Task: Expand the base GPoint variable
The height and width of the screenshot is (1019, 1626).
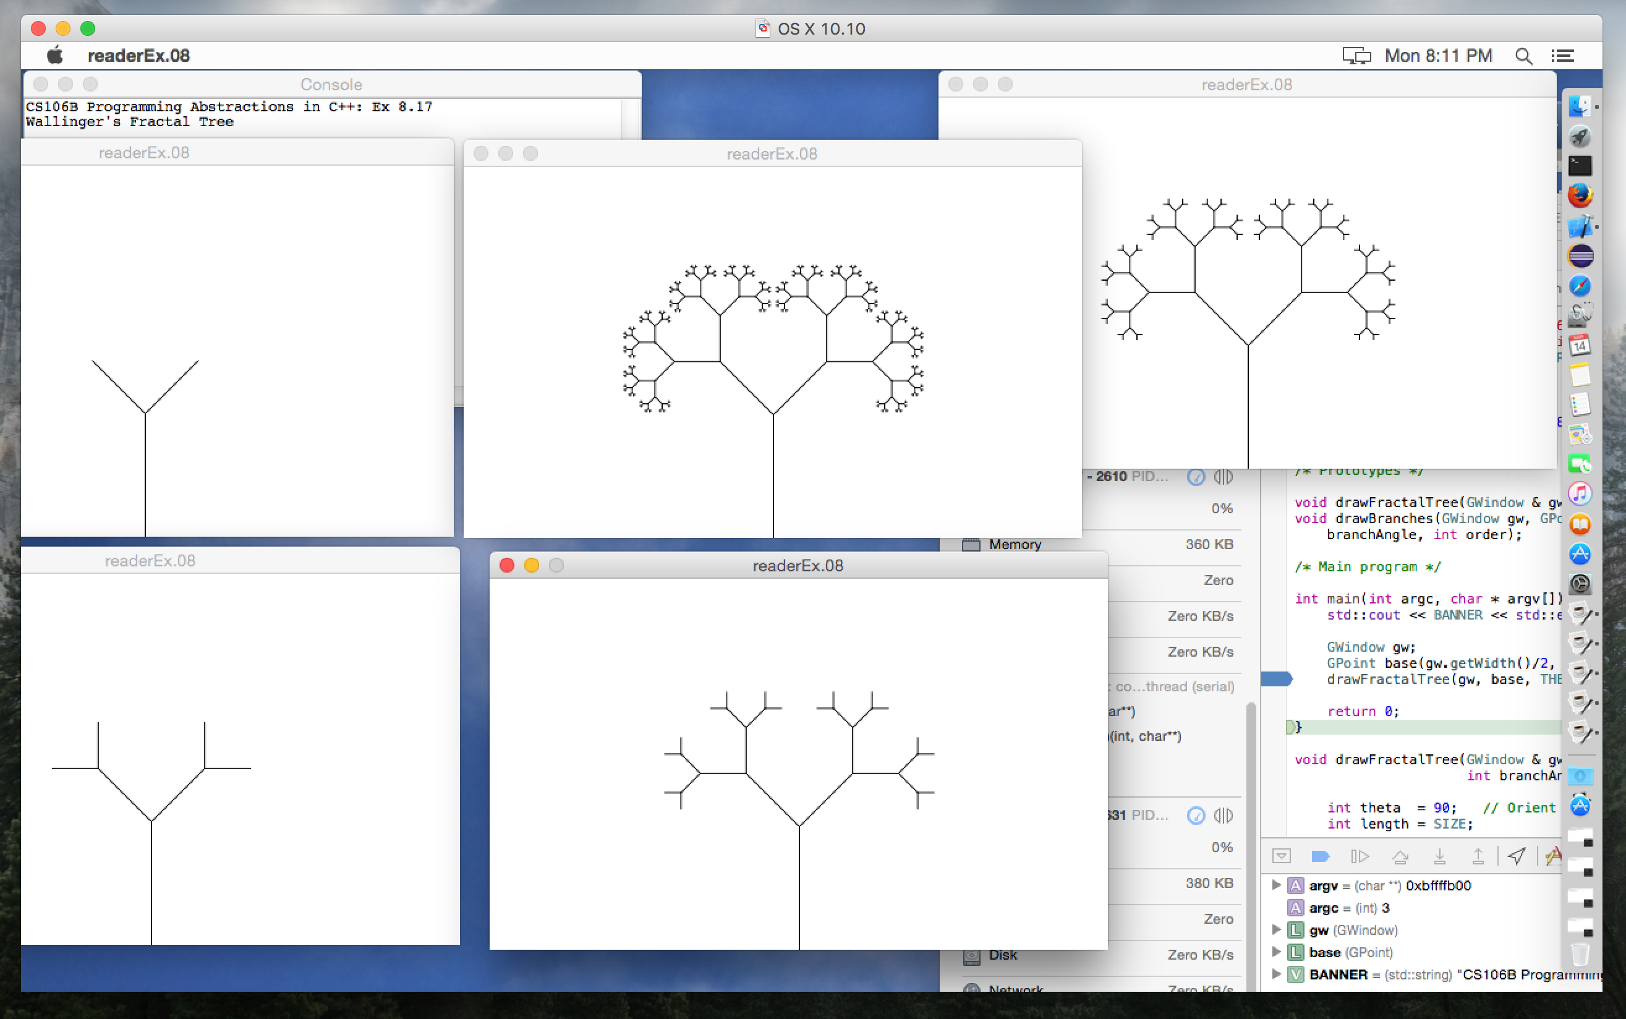Action: (x=1275, y=952)
